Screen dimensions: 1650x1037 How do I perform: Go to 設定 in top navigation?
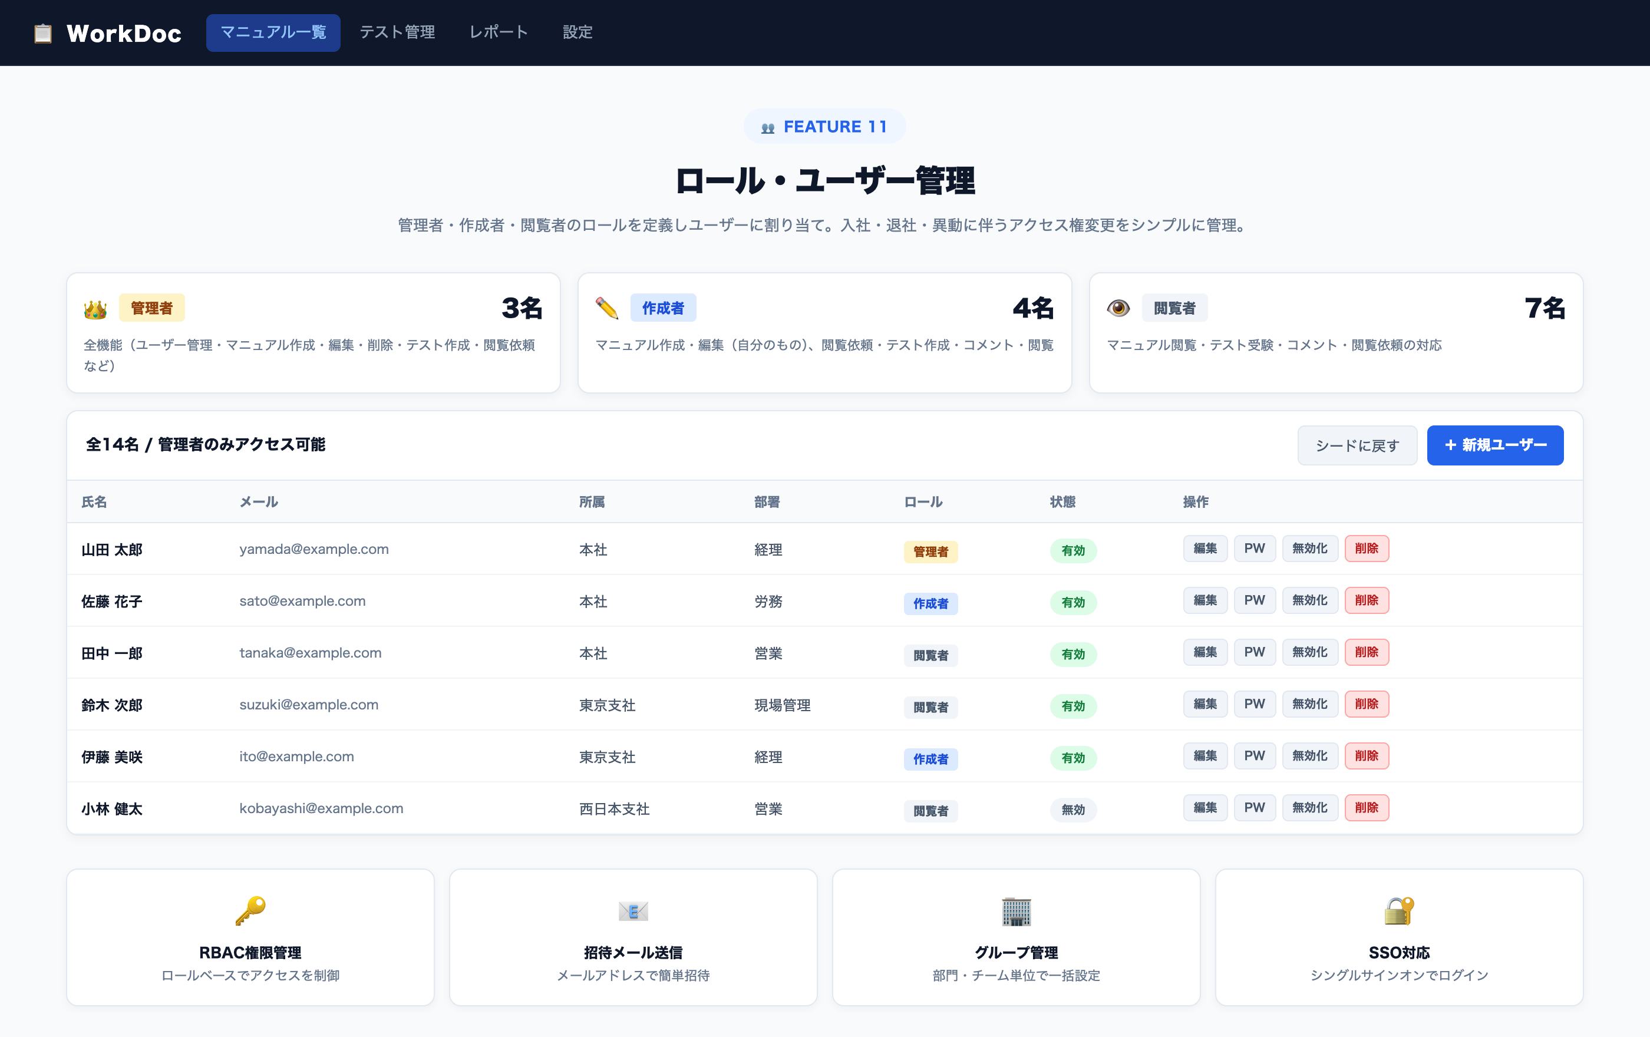(577, 32)
